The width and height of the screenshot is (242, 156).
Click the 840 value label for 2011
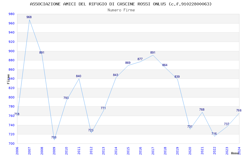pos(79,76)
